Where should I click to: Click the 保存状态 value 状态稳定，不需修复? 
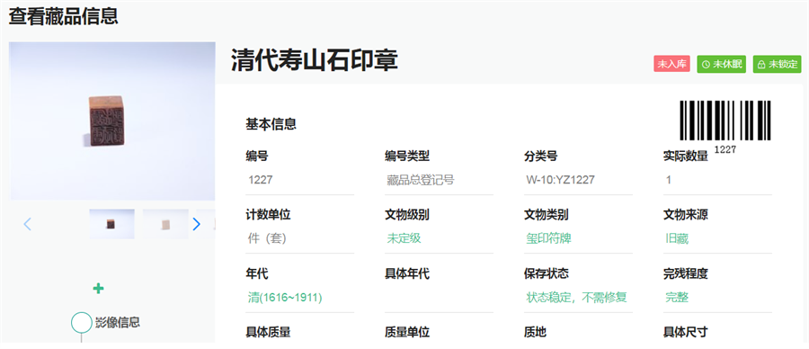(x=576, y=298)
